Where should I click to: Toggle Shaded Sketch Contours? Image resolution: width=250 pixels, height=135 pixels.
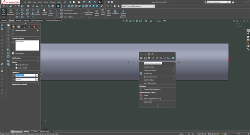click(123, 13)
